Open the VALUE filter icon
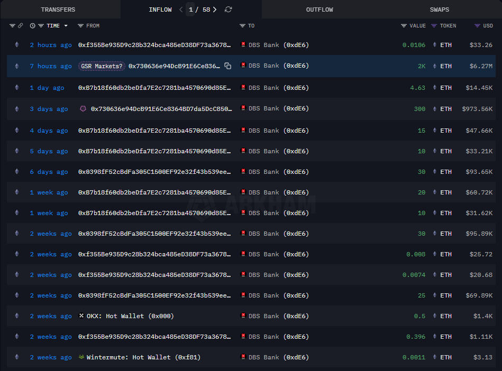This screenshot has width=502, height=371. 404,26
